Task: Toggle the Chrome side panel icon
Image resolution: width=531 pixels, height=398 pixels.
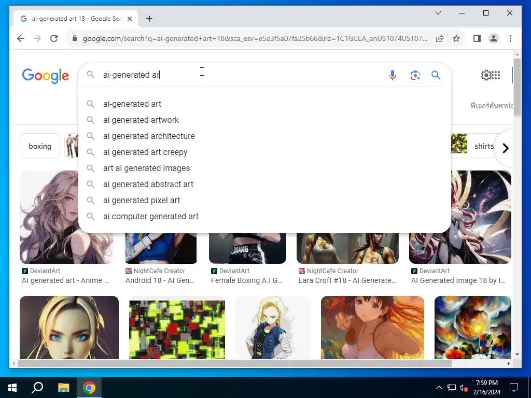Action: pos(477,38)
